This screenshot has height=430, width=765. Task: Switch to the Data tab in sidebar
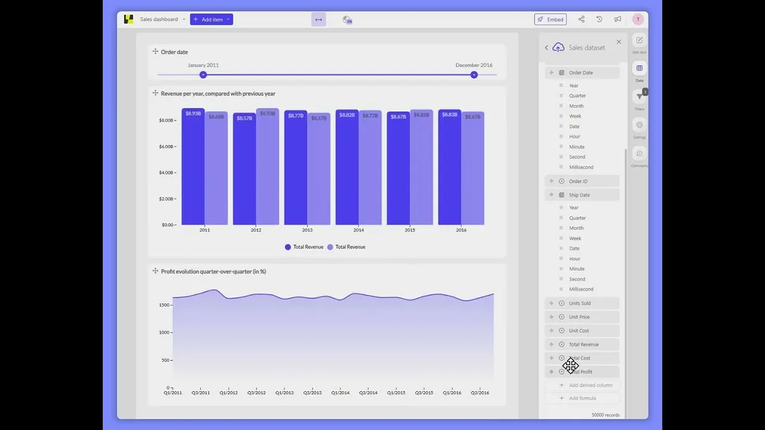pyautogui.click(x=639, y=68)
